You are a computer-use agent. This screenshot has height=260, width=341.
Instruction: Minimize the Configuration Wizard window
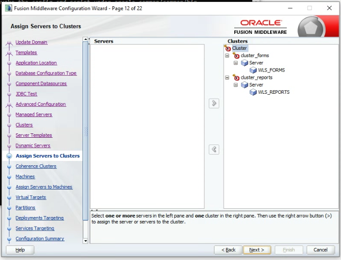point(290,8)
